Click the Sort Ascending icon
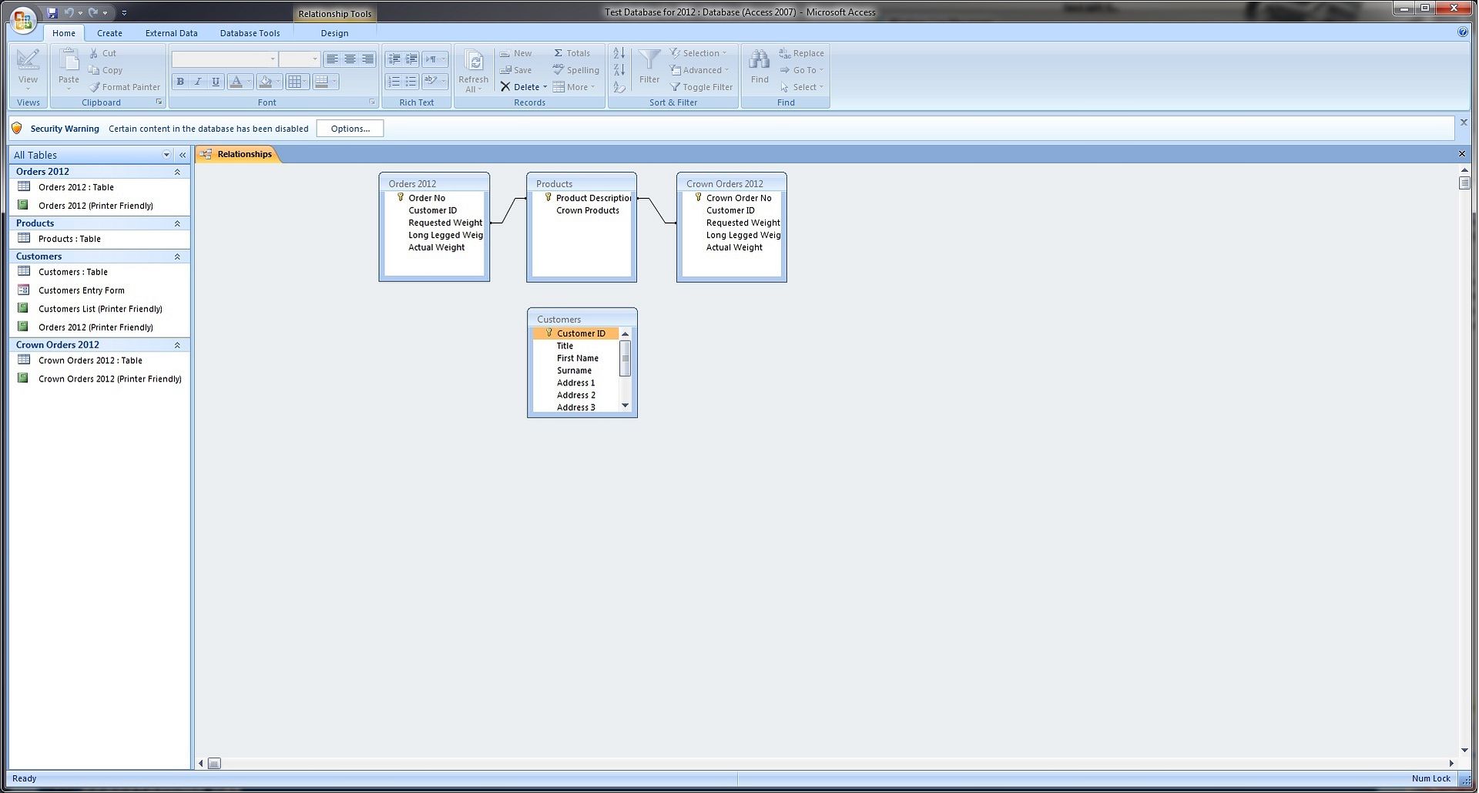The width and height of the screenshot is (1479, 793). click(619, 53)
